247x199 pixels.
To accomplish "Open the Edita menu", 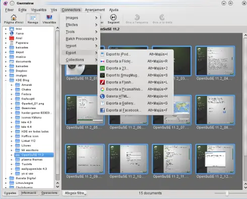I will tap(22, 10).
